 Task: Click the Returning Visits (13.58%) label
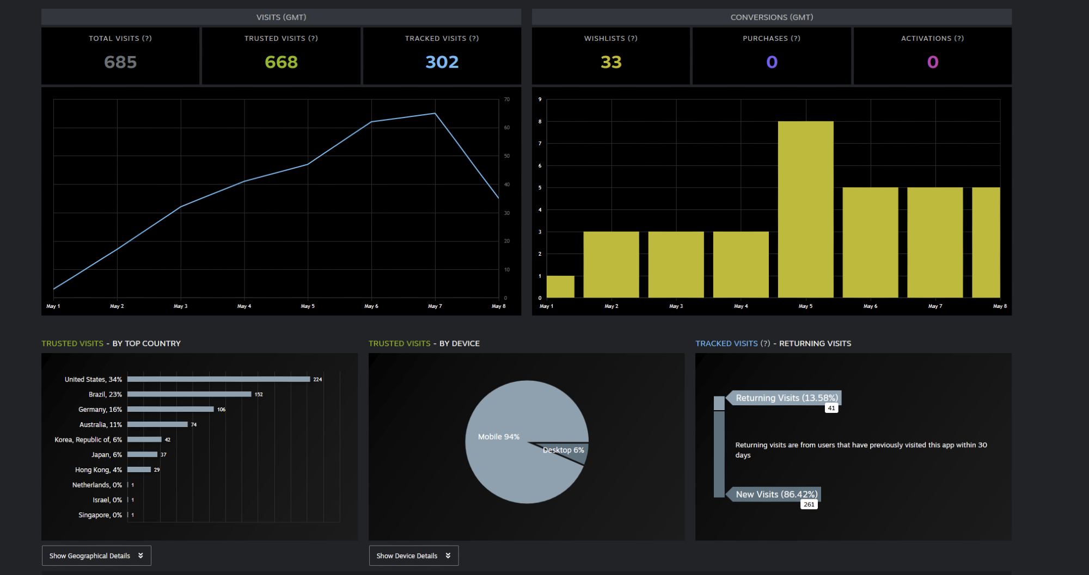point(786,398)
